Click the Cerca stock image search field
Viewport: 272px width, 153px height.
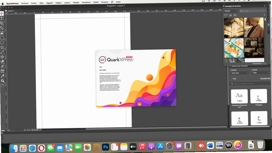pos(253,11)
